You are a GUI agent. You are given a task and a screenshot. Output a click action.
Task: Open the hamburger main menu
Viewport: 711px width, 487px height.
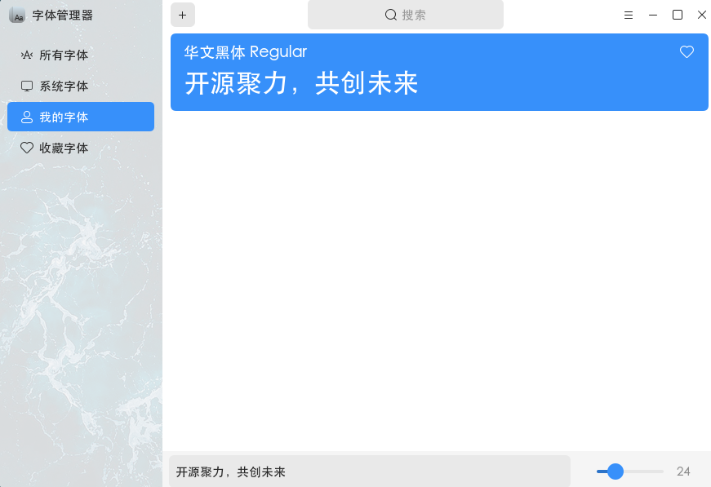629,15
